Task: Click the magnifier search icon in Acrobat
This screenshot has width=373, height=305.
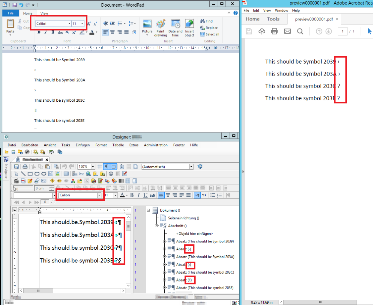Action: point(300,31)
